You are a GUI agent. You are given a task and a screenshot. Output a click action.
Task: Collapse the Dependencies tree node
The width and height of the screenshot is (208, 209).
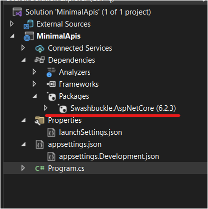tap(23, 60)
